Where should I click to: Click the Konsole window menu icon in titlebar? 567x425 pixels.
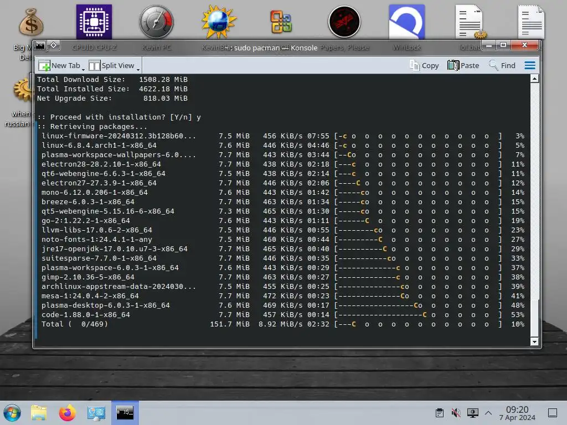[x=40, y=45]
